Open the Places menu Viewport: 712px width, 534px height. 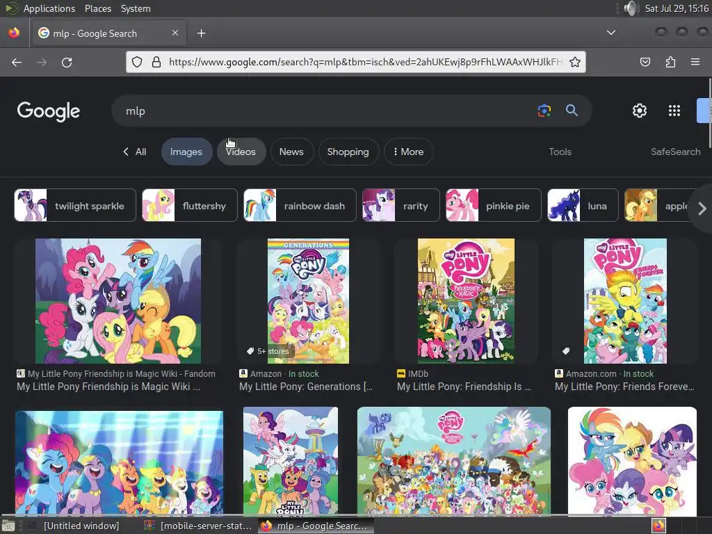point(97,8)
